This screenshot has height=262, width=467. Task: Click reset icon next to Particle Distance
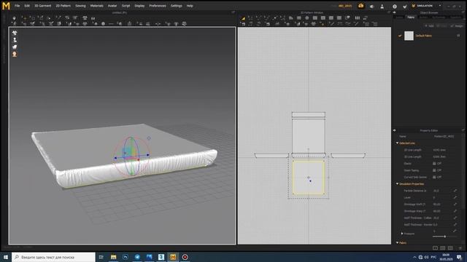coord(455,191)
